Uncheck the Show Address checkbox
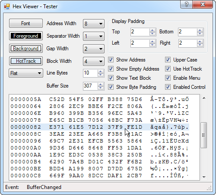Viewport: 216px width, 195px height. point(111,60)
